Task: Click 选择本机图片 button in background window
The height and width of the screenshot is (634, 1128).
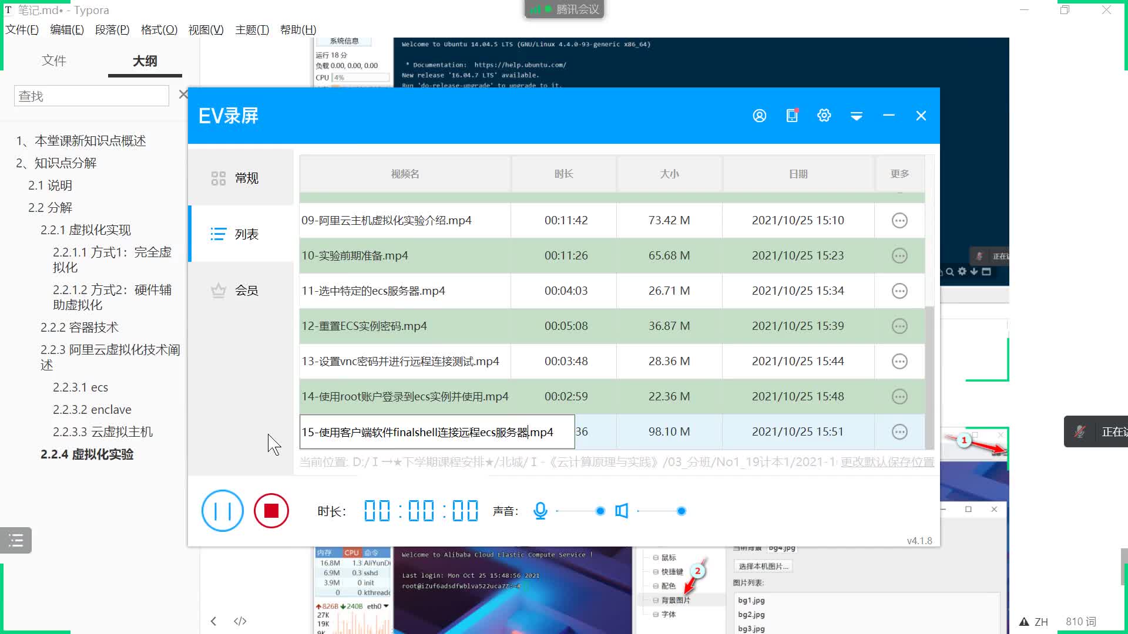Action: coord(764,566)
